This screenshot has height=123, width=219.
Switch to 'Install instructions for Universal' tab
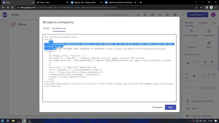pyautogui.click(x=120, y=2)
